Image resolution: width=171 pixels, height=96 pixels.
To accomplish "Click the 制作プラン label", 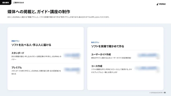I will click(95, 42).
